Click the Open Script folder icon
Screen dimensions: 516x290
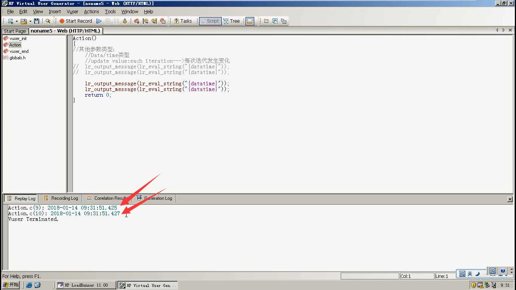tap(23, 21)
